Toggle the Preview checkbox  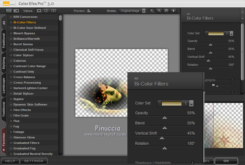tap(89, 11)
